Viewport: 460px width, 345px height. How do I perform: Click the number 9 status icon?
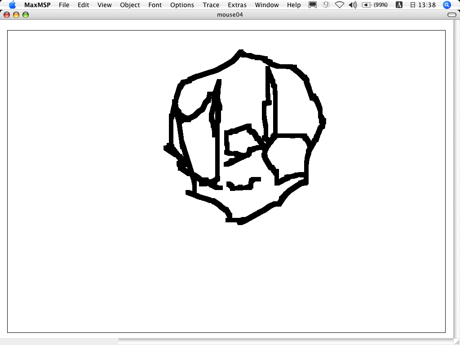click(326, 5)
